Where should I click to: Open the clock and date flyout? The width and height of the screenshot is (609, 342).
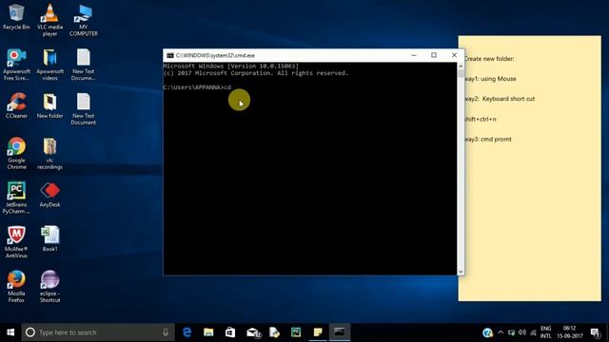(570, 332)
